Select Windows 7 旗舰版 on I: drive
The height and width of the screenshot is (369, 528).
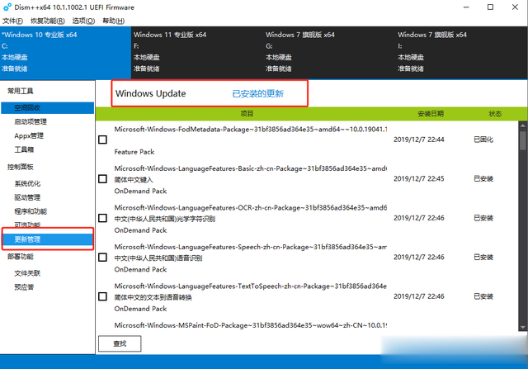(461, 53)
